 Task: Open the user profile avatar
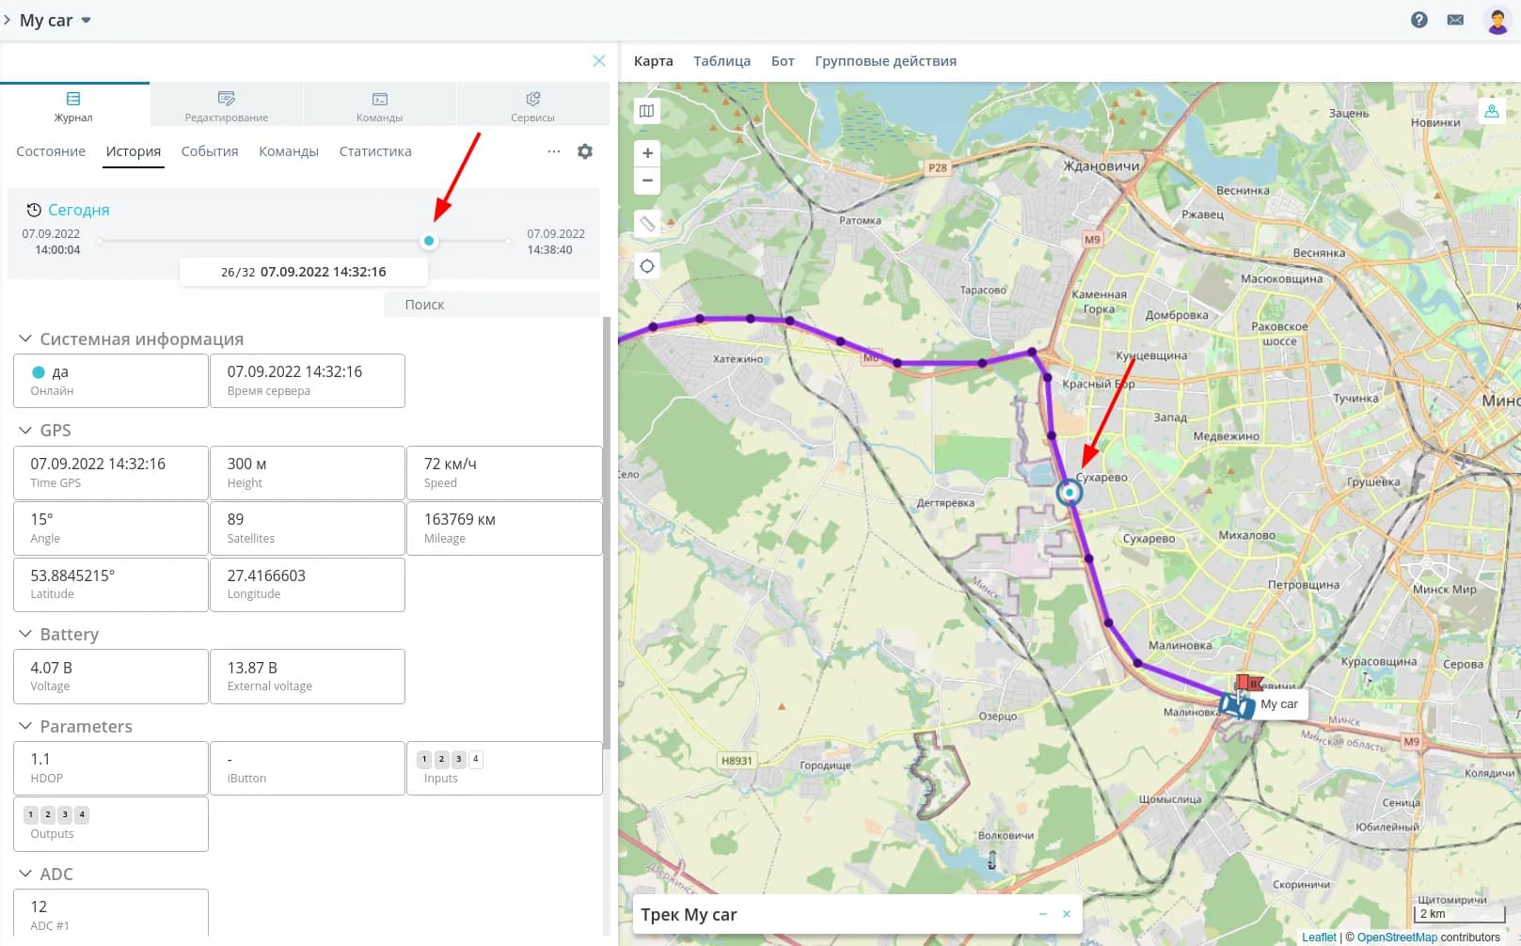[1497, 20]
